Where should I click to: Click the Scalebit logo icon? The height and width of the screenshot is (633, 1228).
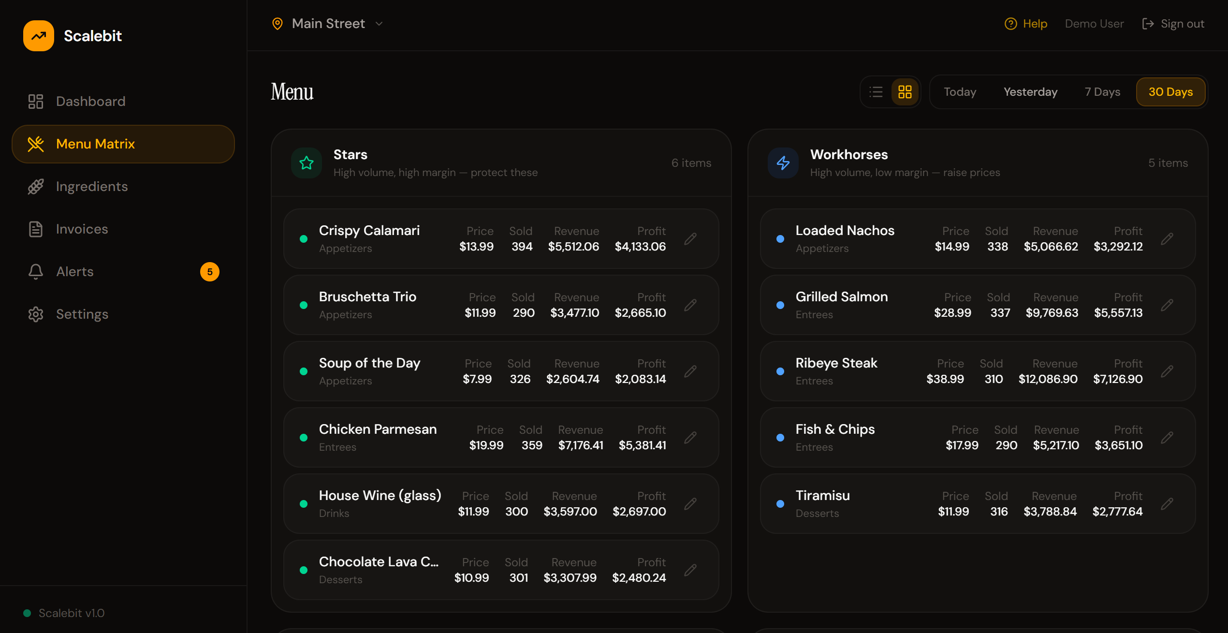tap(39, 36)
